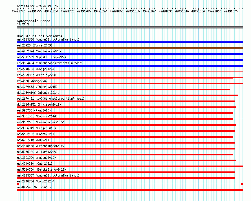The height and width of the screenshot is (201, 251).
Task: Click the red bar of nsv4740380
Action: tap(130, 166)
